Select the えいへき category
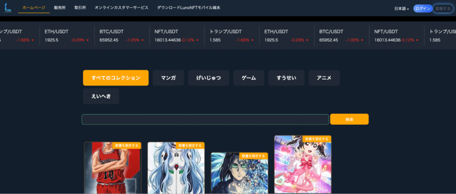456x194 pixels. [x=101, y=97]
